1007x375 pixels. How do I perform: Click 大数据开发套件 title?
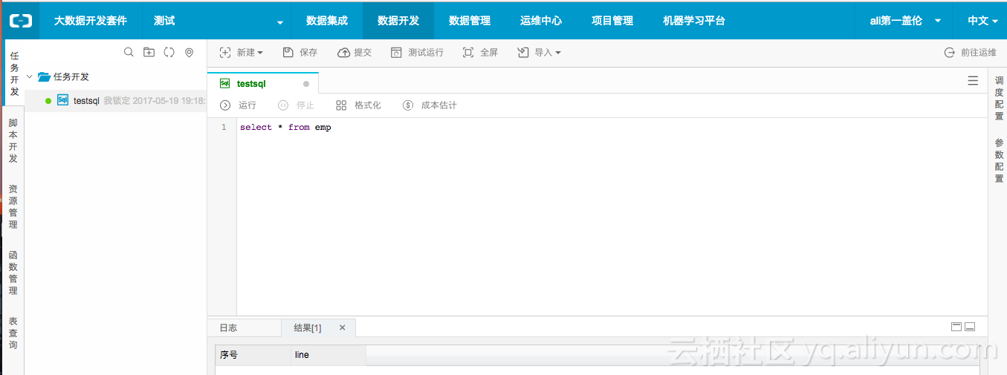[91, 21]
